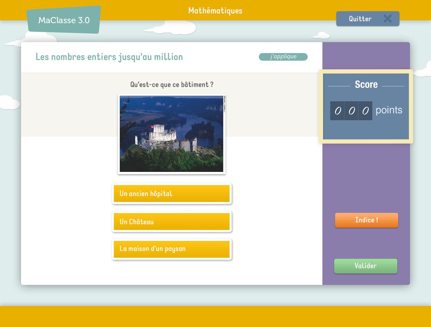Viewport: 431px width, 327px height.
Task: Validate the answer with Valider
Action: 366,266
